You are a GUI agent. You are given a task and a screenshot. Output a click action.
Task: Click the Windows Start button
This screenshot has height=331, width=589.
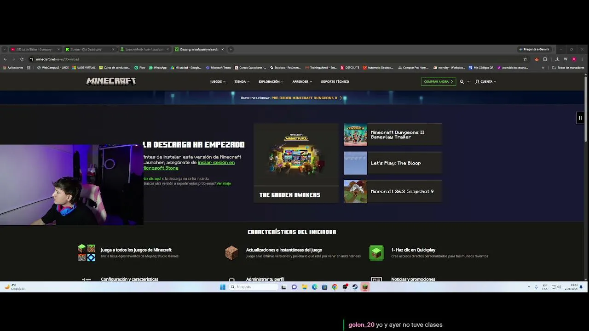[223, 287]
